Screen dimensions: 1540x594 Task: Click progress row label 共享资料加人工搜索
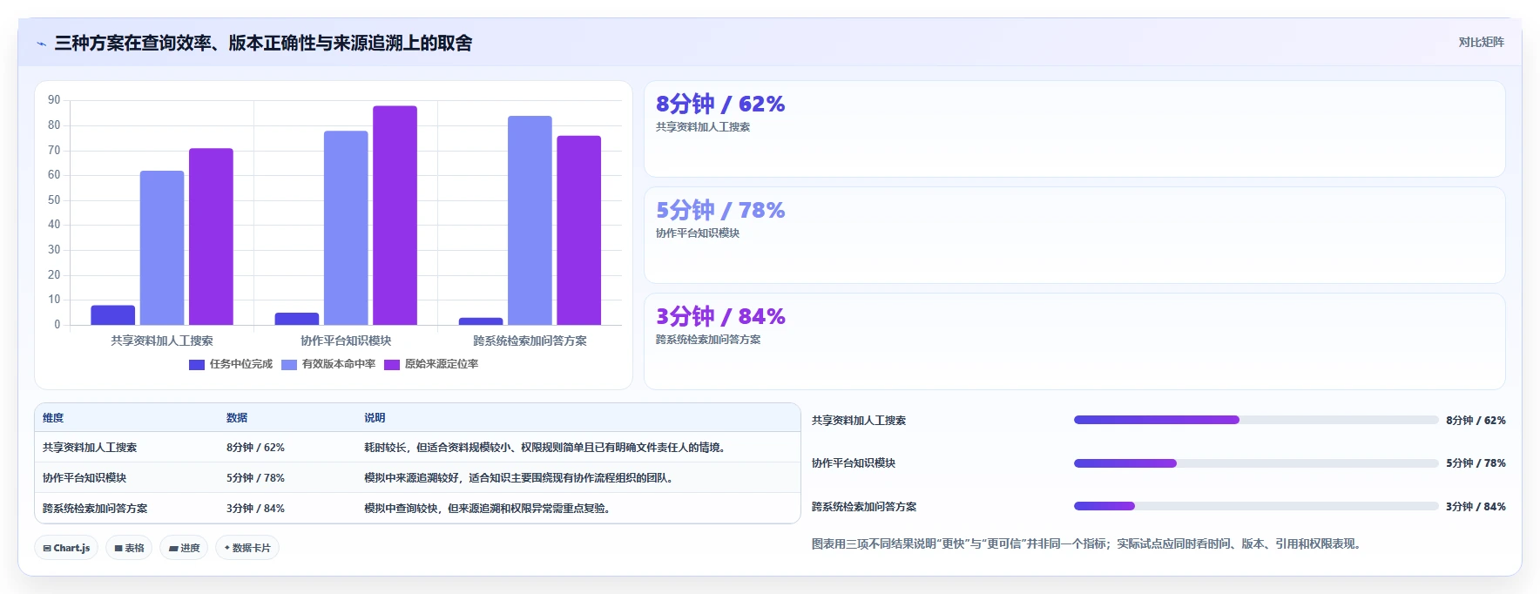859,421
